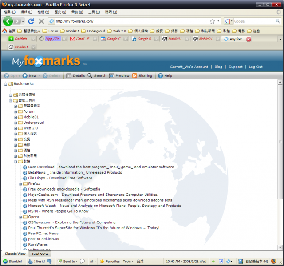Open the Details panel

pyautogui.click(x=75, y=76)
